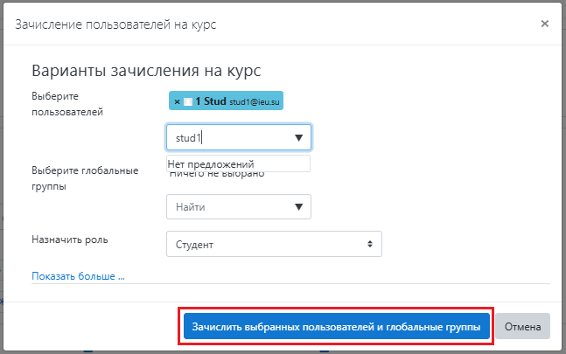Open the Студент role selector
This screenshot has width=566, height=354.
pos(273,244)
